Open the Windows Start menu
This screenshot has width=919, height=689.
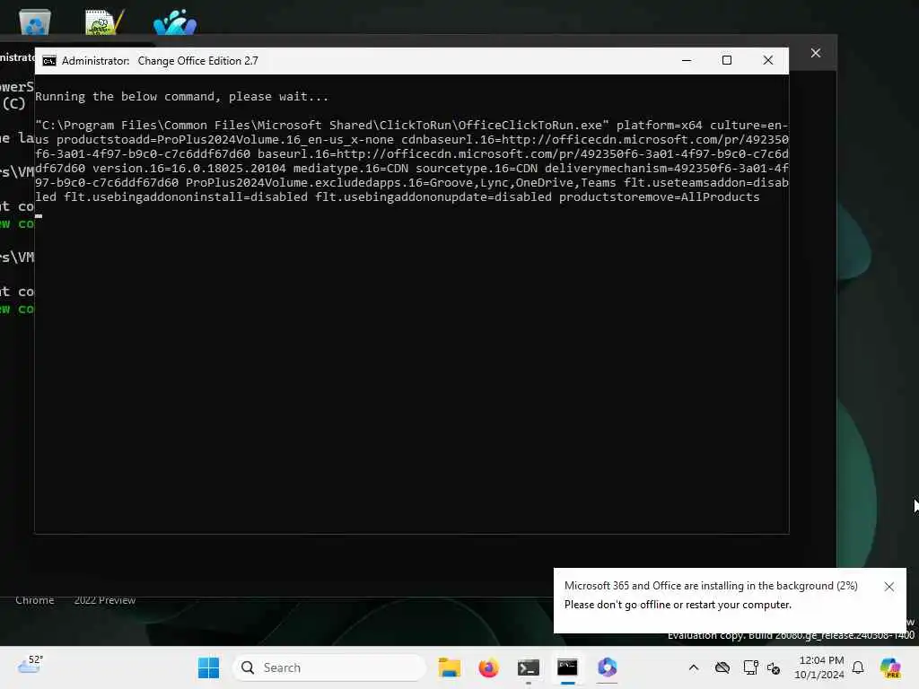pyautogui.click(x=208, y=667)
